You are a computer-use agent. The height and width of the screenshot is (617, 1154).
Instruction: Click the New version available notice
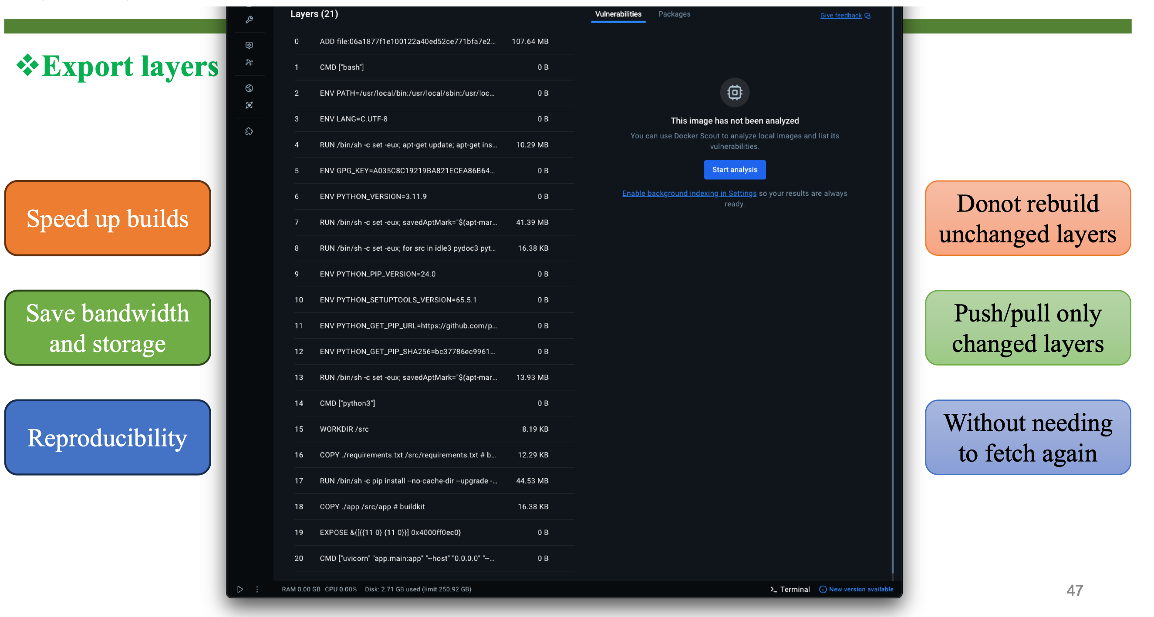[856, 589]
